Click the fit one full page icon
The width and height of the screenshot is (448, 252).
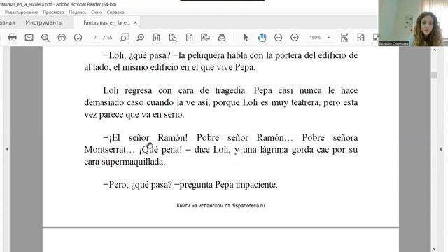[x=360, y=37]
